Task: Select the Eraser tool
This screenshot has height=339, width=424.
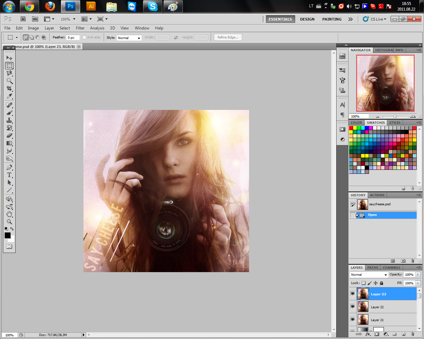Action: (x=9, y=135)
